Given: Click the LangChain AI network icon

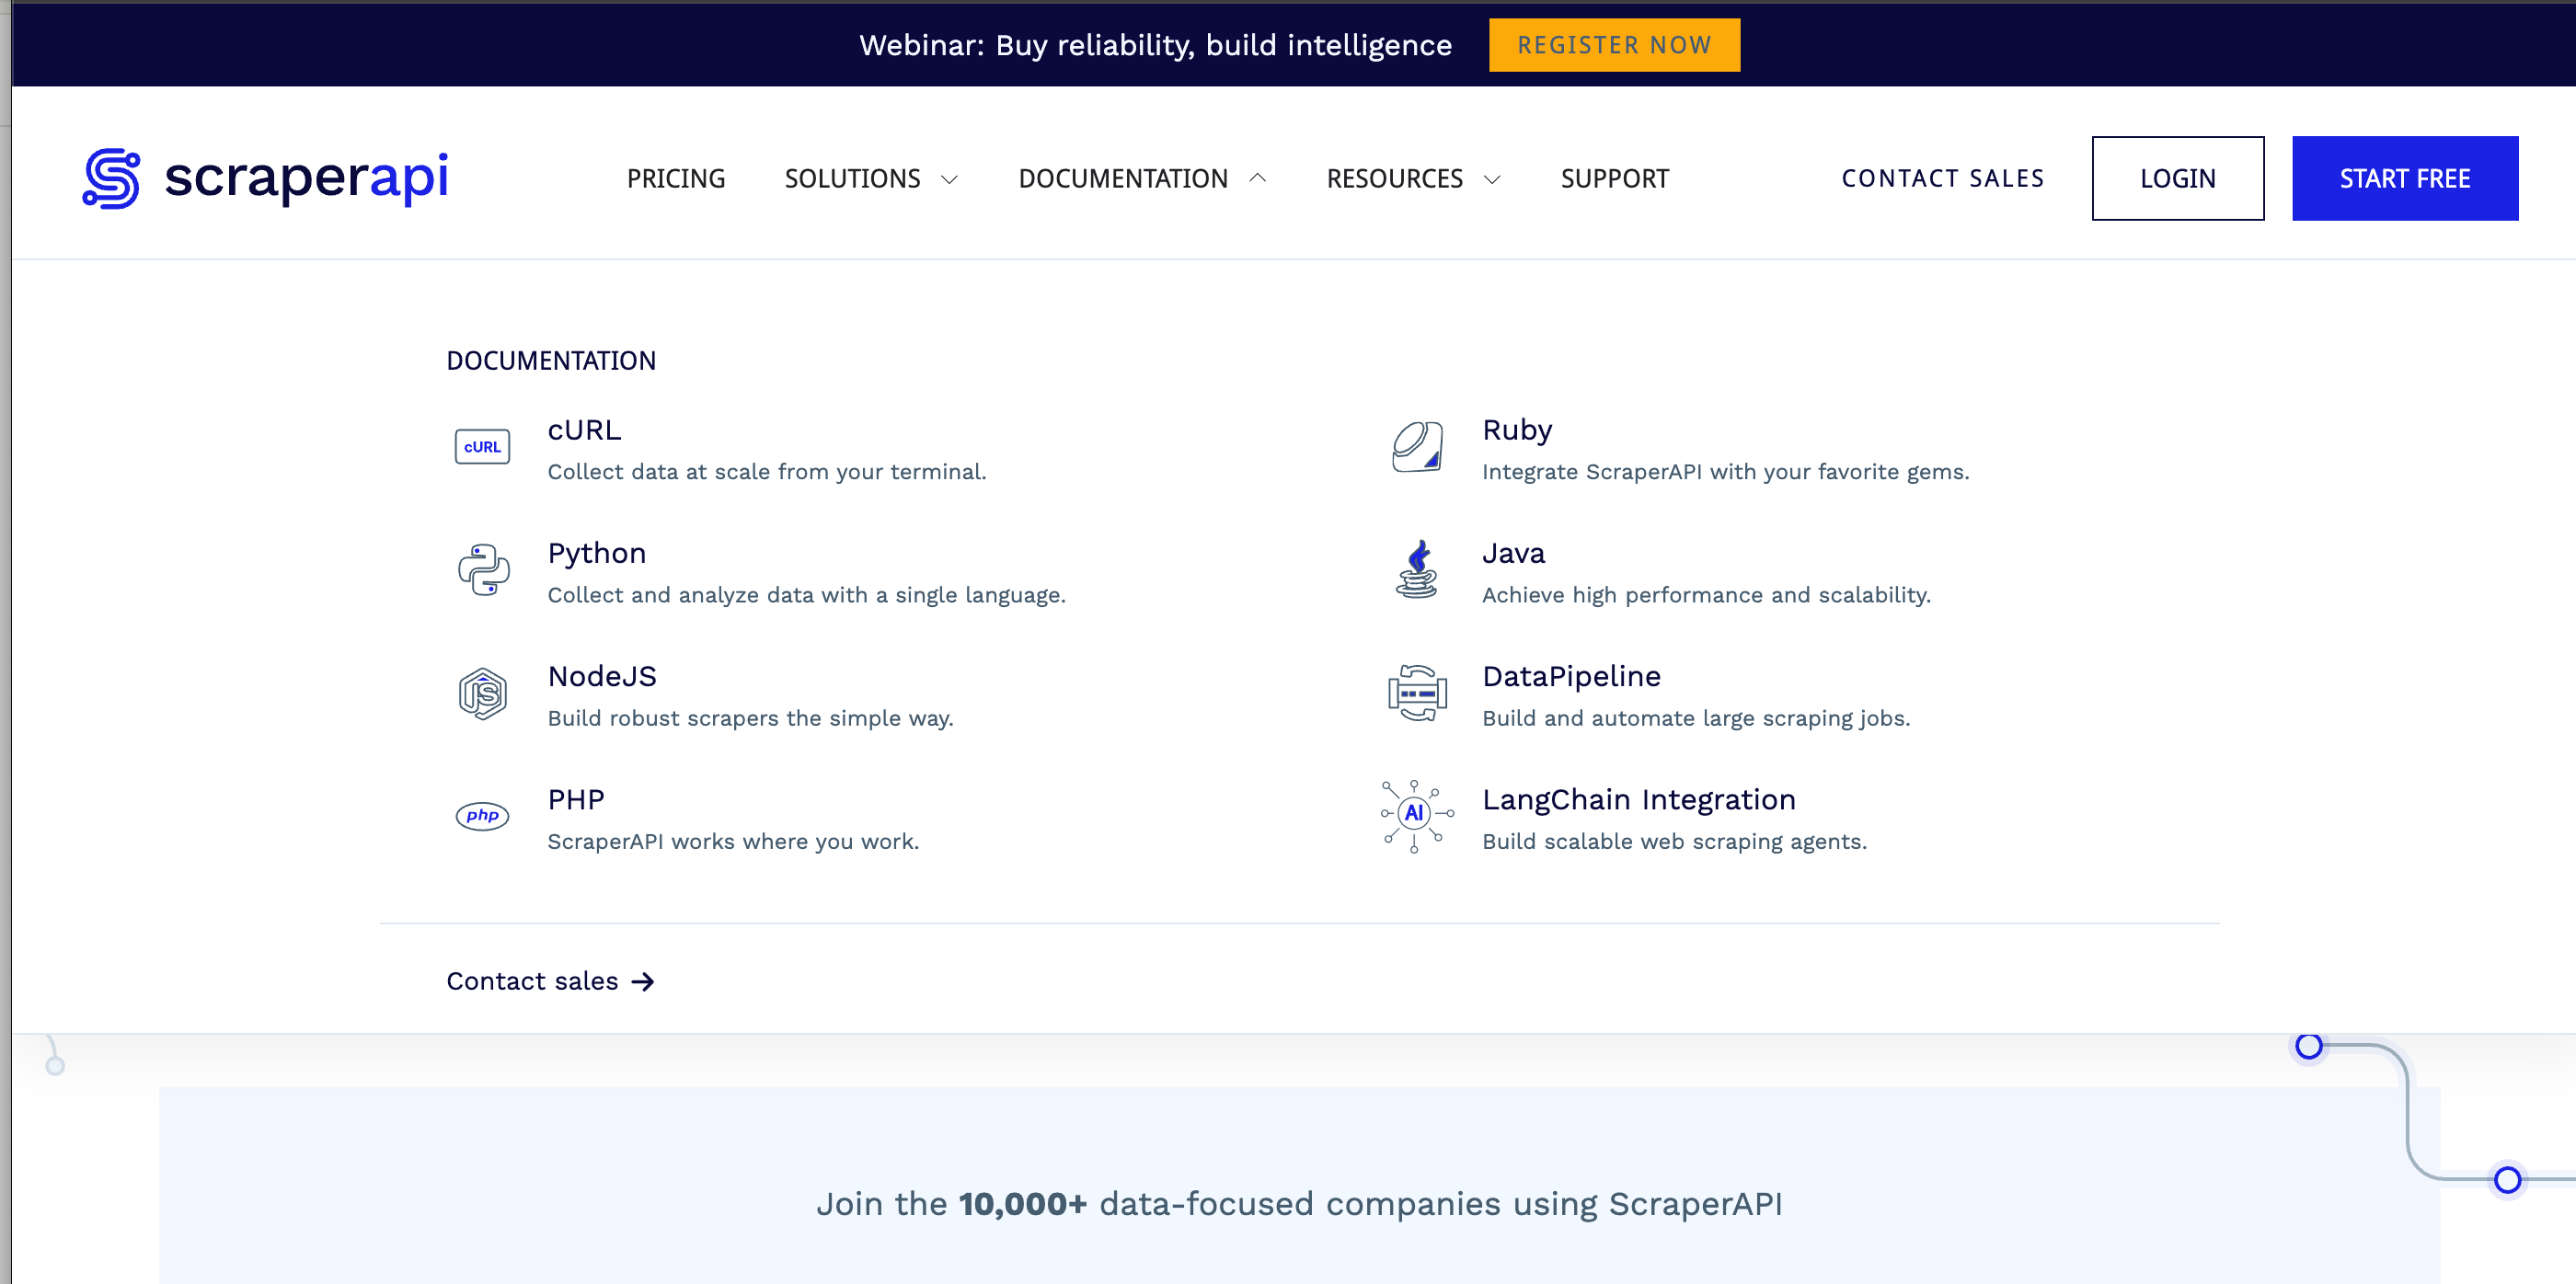Looking at the screenshot, I should 1416,816.
